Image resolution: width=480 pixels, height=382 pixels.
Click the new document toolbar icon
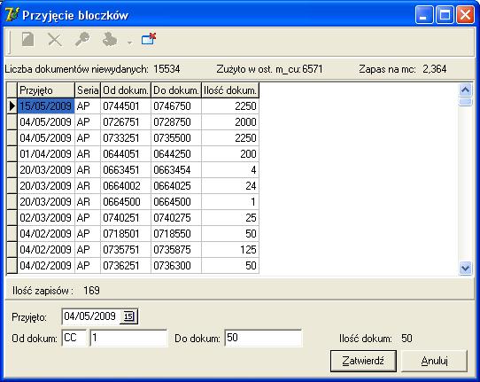point(27,40)
